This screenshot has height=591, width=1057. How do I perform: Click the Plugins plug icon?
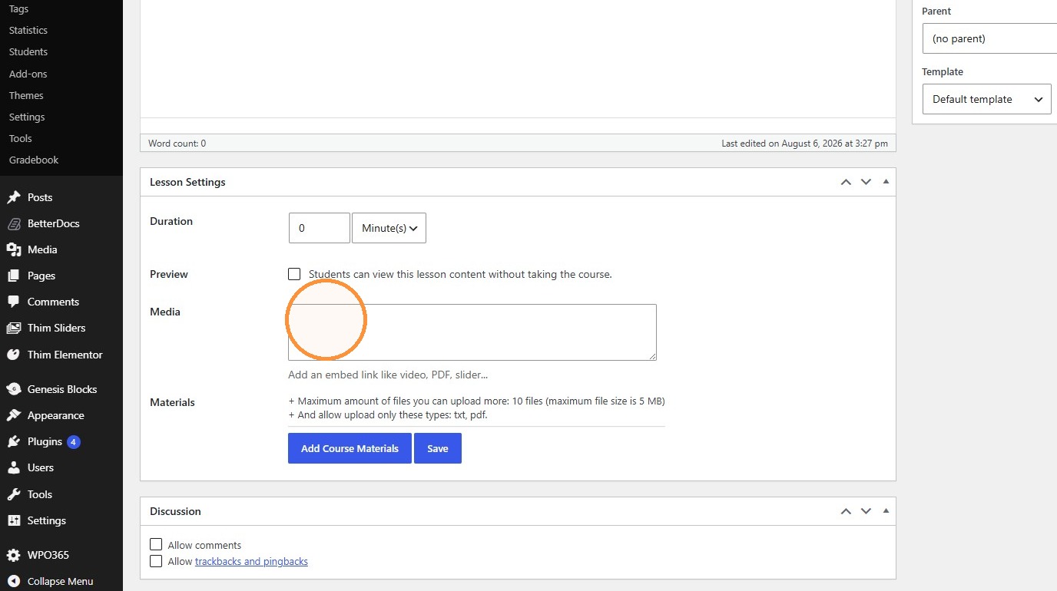13,441
